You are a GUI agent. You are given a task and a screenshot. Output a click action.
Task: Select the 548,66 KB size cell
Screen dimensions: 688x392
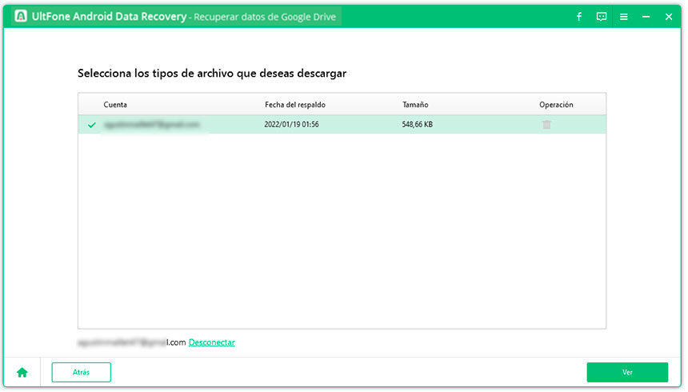pos(418,125)
